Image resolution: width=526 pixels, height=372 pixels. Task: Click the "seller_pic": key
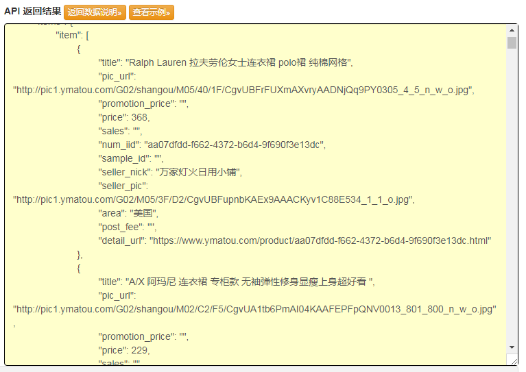[x=123, y=186]
